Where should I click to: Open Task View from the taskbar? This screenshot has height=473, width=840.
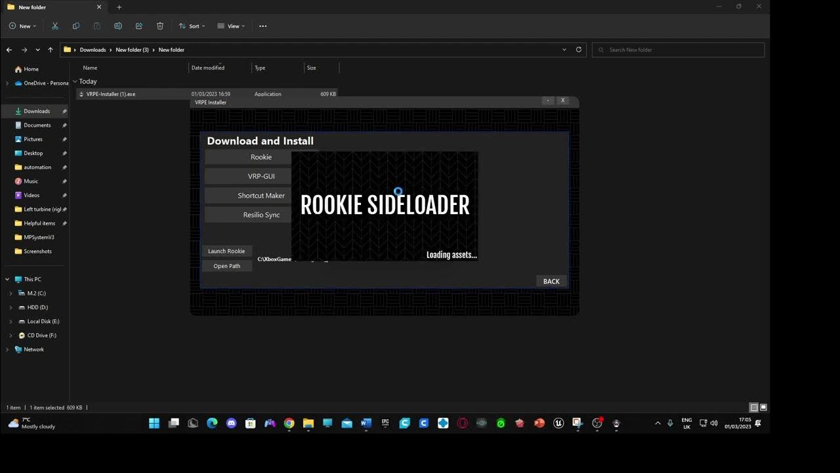pyautogui.click(x=173, y=423)
